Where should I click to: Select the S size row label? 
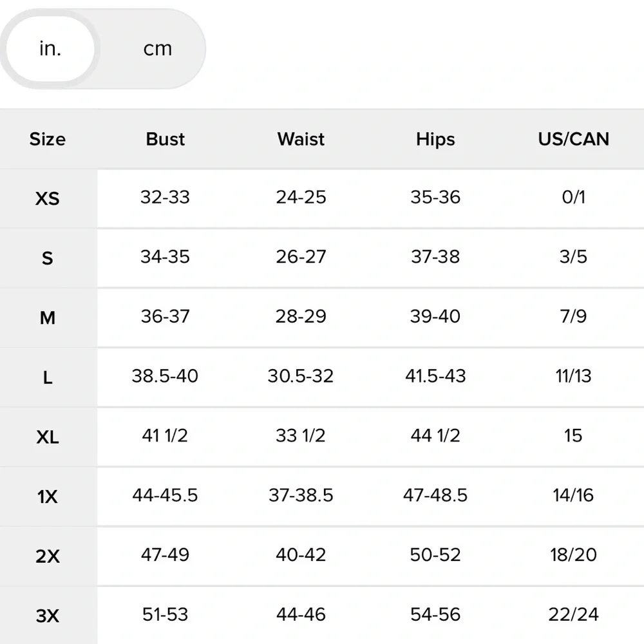tap(48, 258)
